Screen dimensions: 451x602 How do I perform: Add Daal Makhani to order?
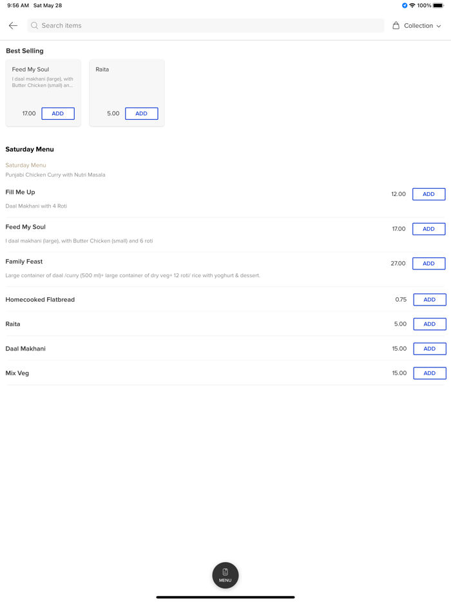429,349
